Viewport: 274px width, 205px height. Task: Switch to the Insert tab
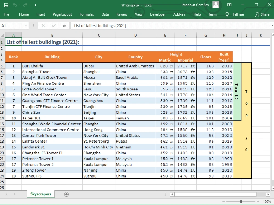[41, 14]
